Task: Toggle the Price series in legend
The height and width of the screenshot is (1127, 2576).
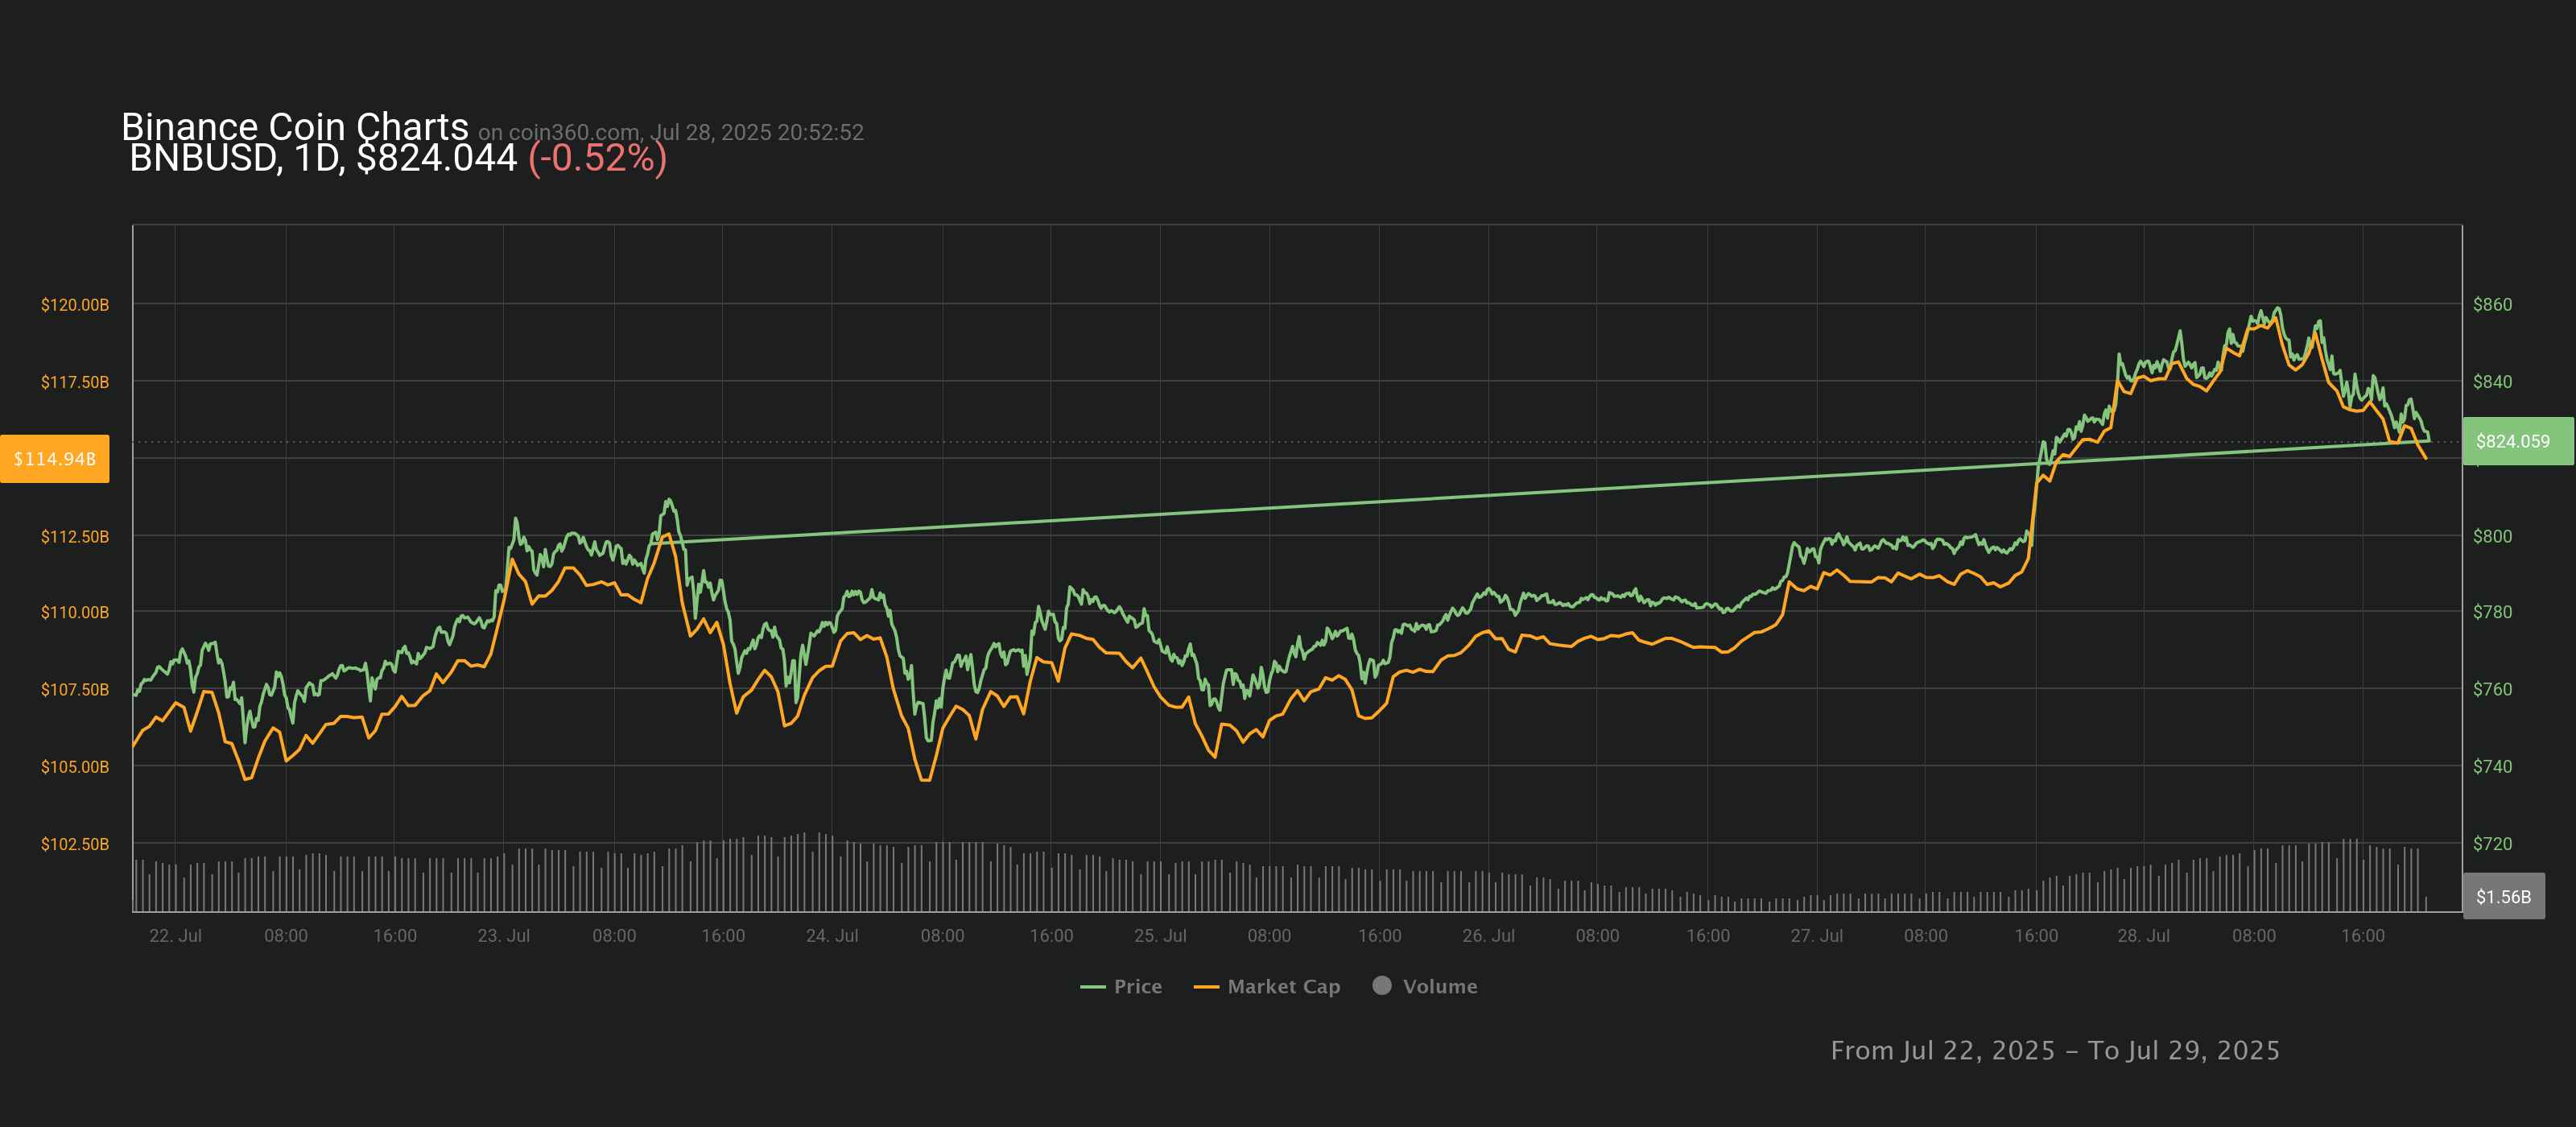Action: coord(1121,986)
